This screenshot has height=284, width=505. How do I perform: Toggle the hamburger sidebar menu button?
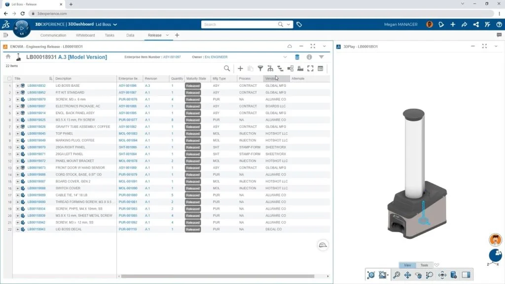pyautogui.click(x=5, y=35)
